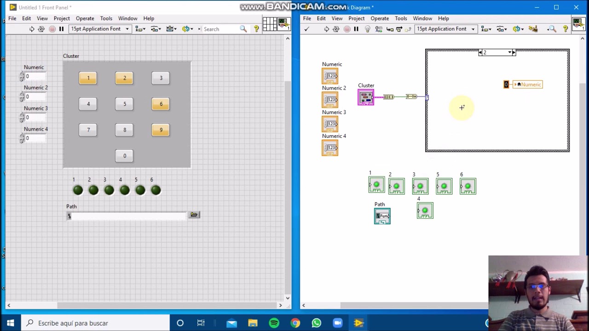The width and height of the screenshot is (589, 331).
Task: Click Pause button in Front Panel toolbar
Action: point(61,29)
